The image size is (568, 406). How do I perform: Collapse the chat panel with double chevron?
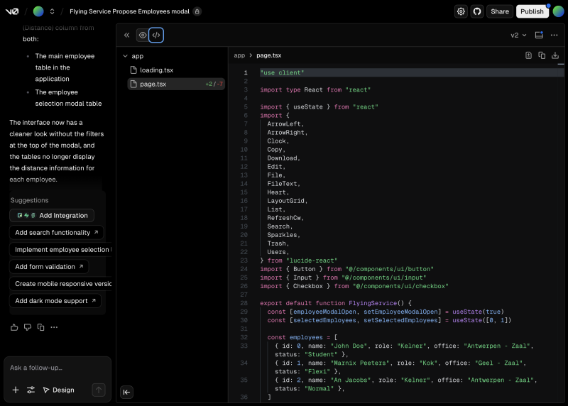(127, 35)
